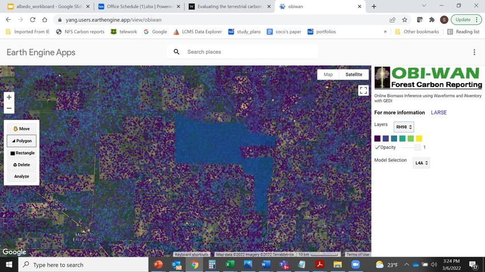The width and height of the screenshot is (485, 272).
Task: Zoom in on the map
Action: (9, 97)
